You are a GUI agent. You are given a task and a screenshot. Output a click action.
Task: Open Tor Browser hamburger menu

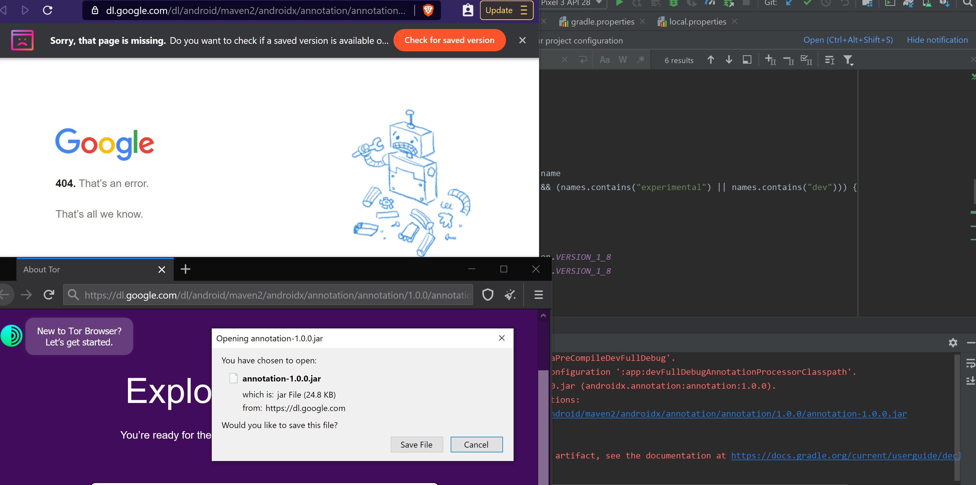[x=538, y=294]
